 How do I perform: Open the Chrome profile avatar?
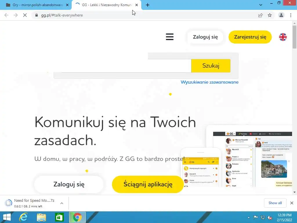281,15
